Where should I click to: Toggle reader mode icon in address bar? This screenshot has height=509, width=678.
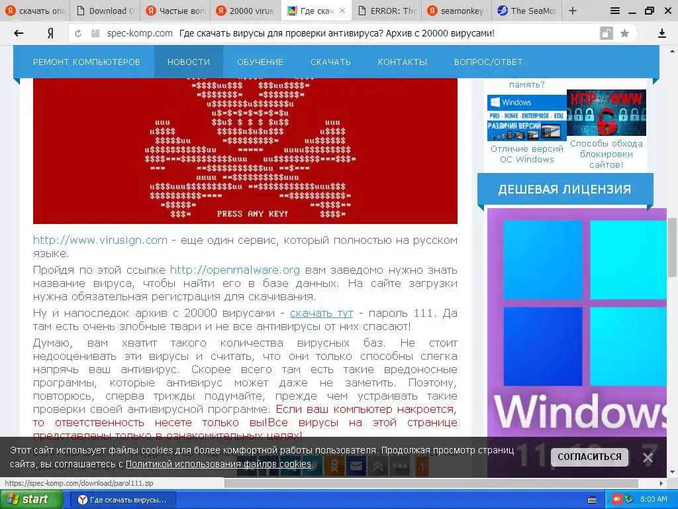[95, 33]
